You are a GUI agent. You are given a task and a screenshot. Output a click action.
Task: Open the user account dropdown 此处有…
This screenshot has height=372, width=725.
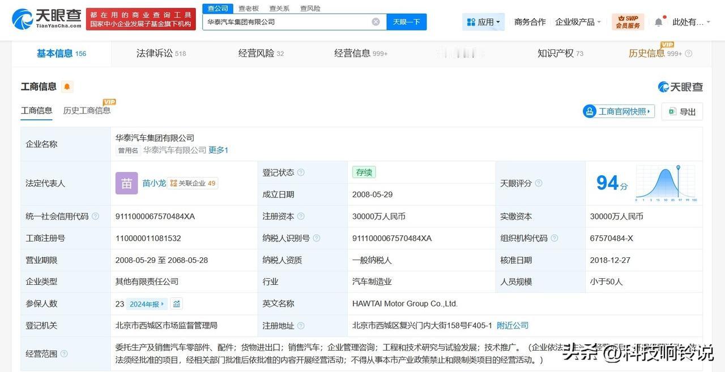[x=691, y=22]
